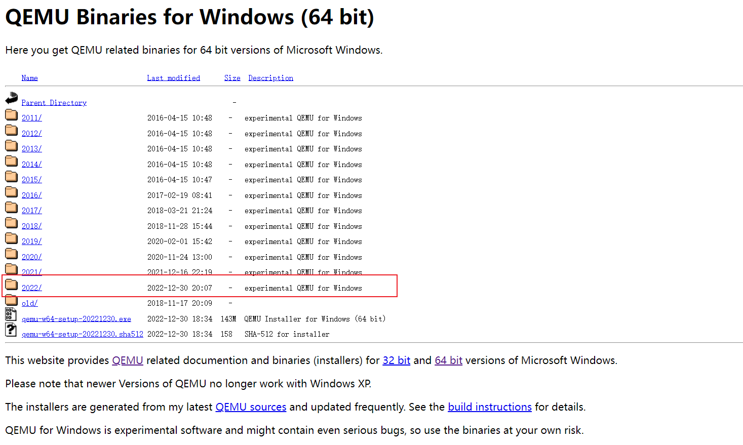The width and height of the screenshot is (743, 445).
Task: Click the Parent Directory back-arrow icon
Action: click(x=12, y=98)
